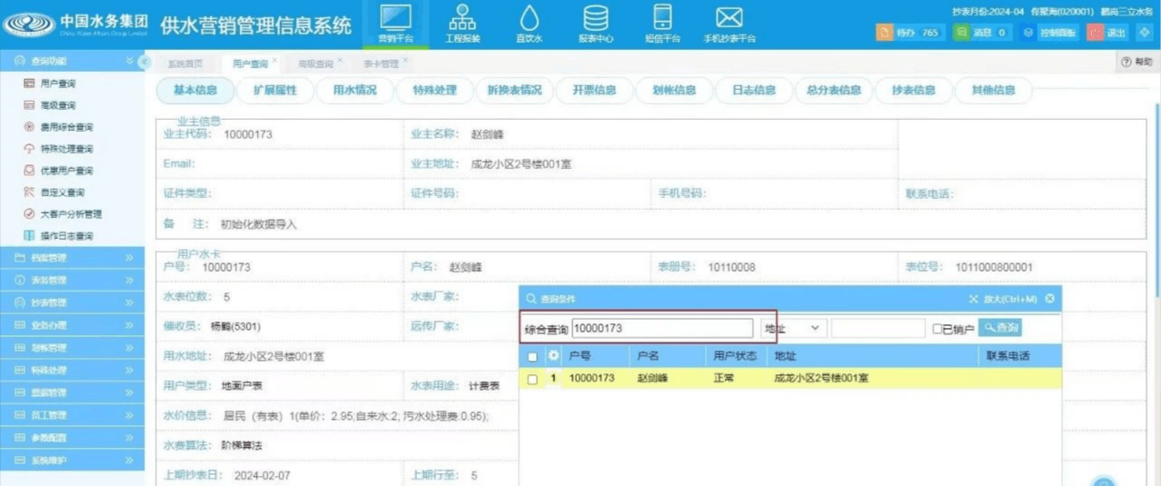Switch to the 高级查询 page tab
The width and height of the screenshot is (1161, 486).
pyautogui.click(x=315, y=64)
